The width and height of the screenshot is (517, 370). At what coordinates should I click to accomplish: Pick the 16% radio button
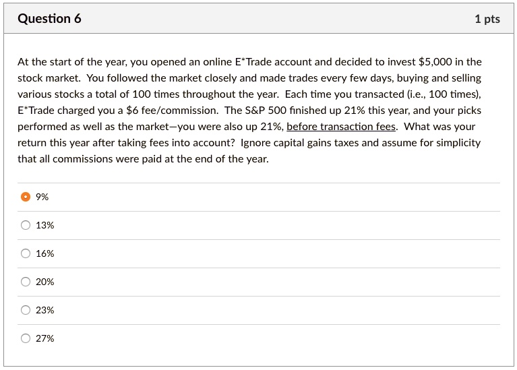coord(26,253)
